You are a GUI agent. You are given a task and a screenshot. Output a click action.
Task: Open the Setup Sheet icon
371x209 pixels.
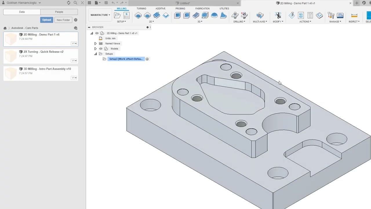310,15
